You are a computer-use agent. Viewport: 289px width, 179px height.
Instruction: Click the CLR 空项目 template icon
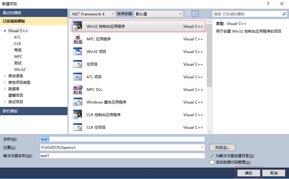(x=78, y=127)
